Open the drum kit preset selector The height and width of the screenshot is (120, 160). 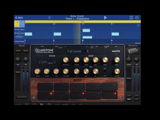(x=78, y=51)
